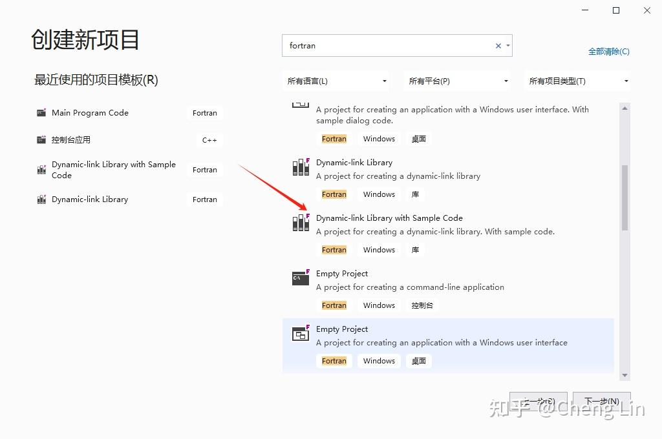Maximize the 创建新项目 dialog window

pyautogui.click(x=616, y=10)
